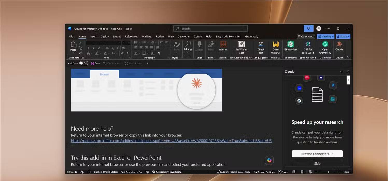388x181 pixels.
Task: Toggle superscript formatting
Action: 118,48
